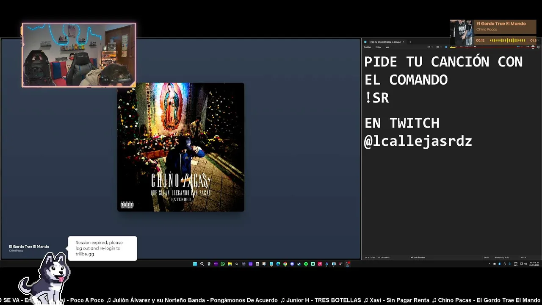This screenshot has width=542, height=305.
Task: Open the Editar menu in Notepad
Action: click(x=378, y=47)
